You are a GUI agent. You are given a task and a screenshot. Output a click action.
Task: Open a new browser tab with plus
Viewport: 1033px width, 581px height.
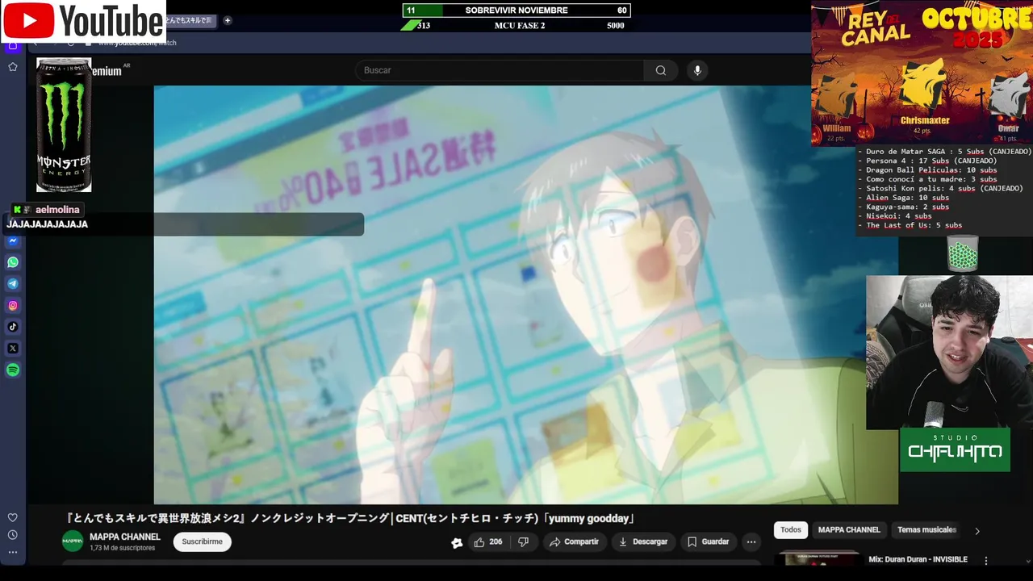[x=228, y=20]
